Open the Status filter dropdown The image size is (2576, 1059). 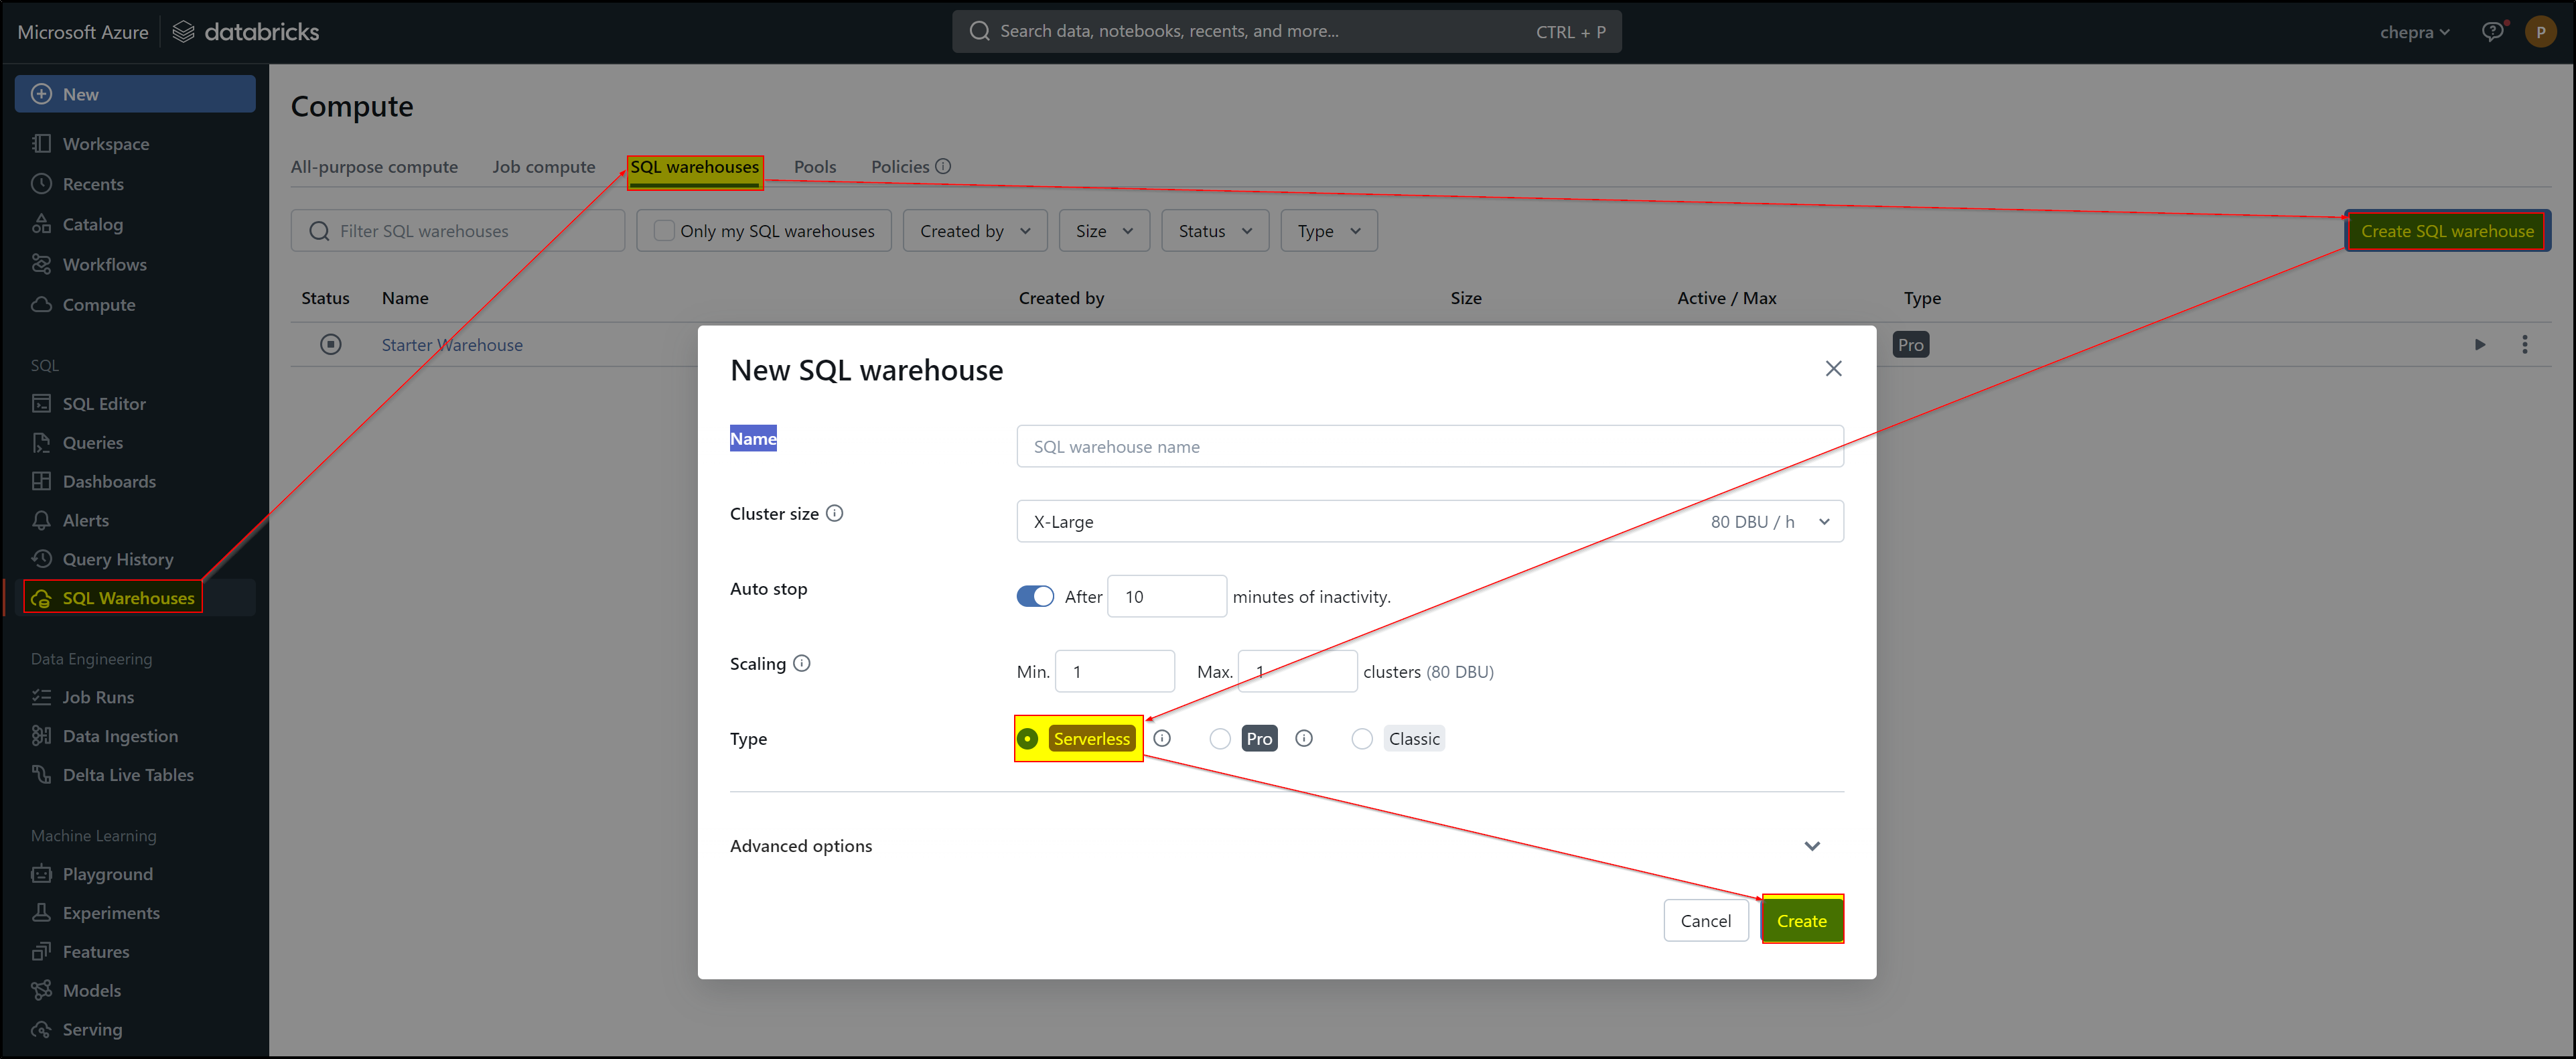[x=1215, y=230]
